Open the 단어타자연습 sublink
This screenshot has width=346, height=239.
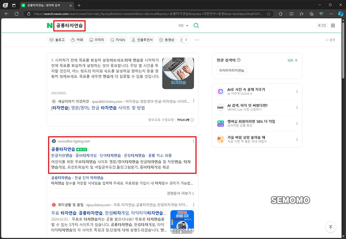pos(110,156)
